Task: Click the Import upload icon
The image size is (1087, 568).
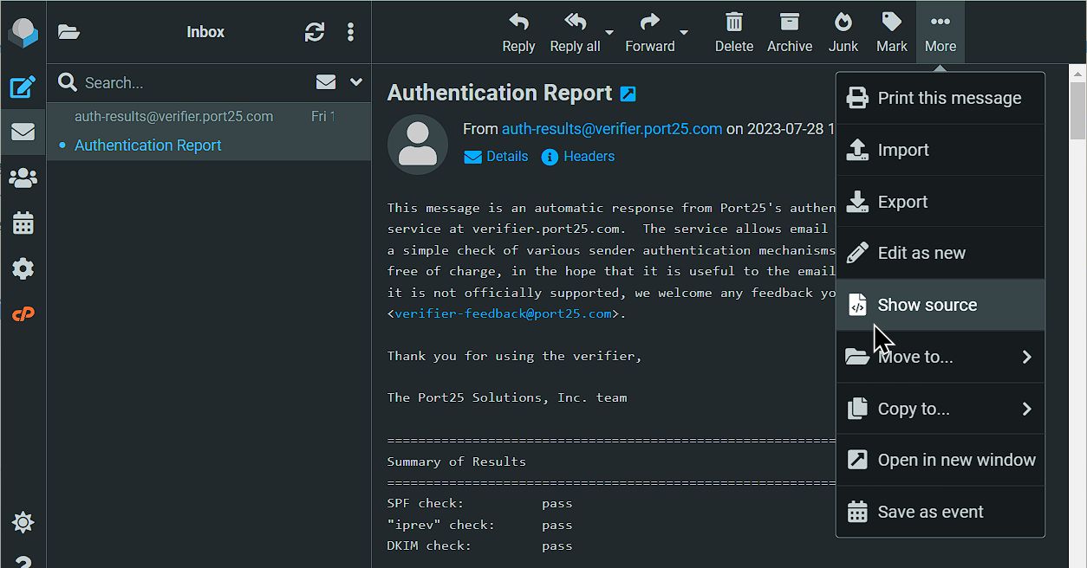Action: pos(857,150)
